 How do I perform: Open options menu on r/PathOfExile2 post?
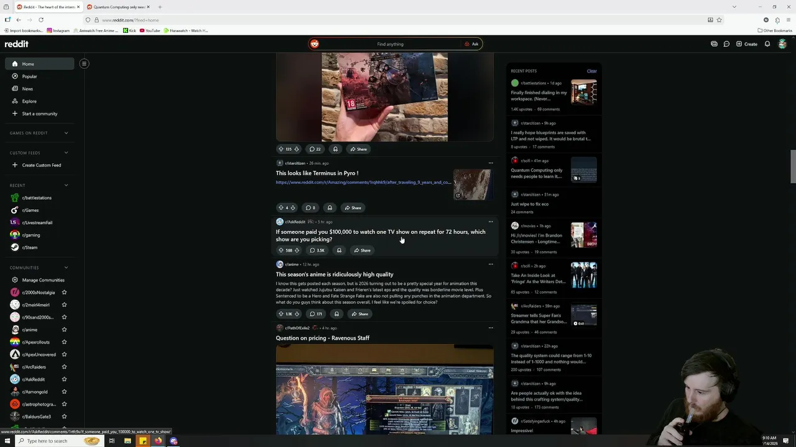491,328
